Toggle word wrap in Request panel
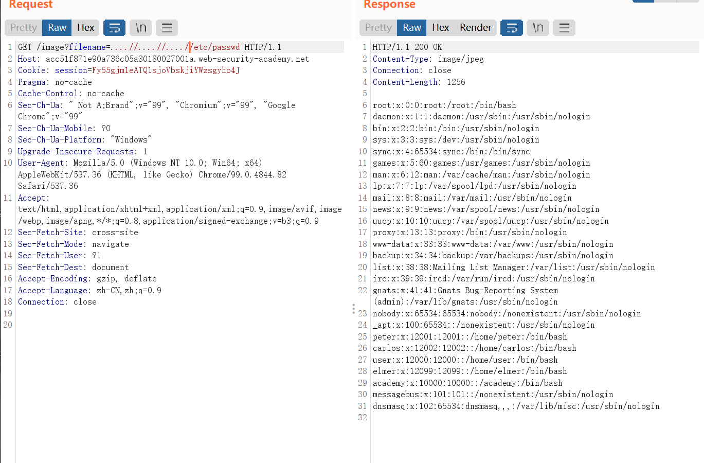 114,28
